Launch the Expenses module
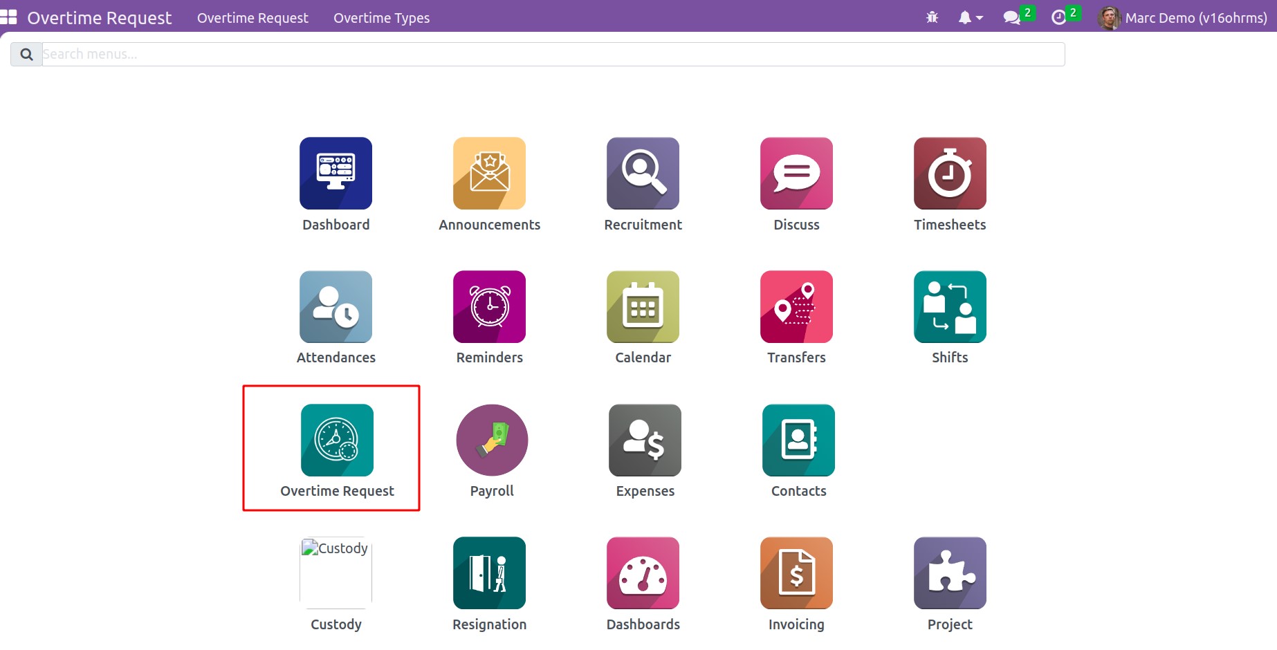Image resolution: width=1277 pixels, height=650 pixels. pos(645,440)
